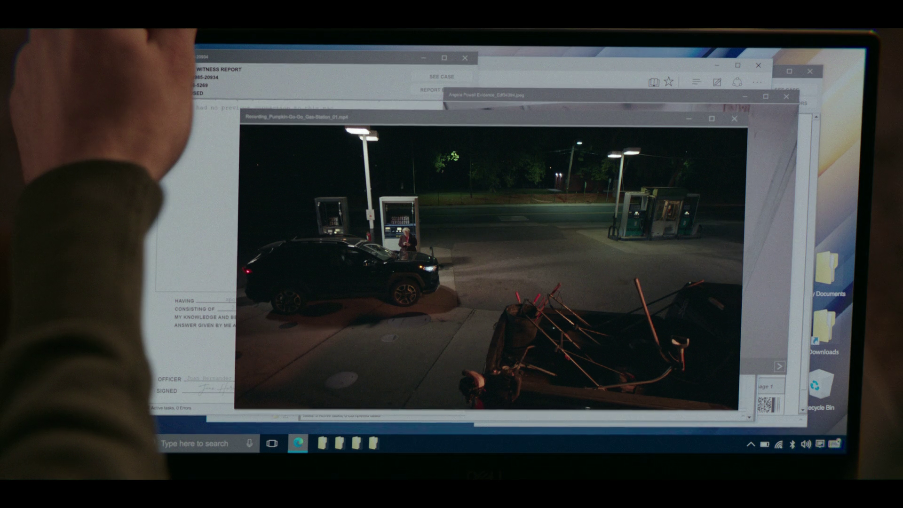Viewport: 903px width, 508px height.
Task: Close the witness report window
Action: click(x=465, y=58)
